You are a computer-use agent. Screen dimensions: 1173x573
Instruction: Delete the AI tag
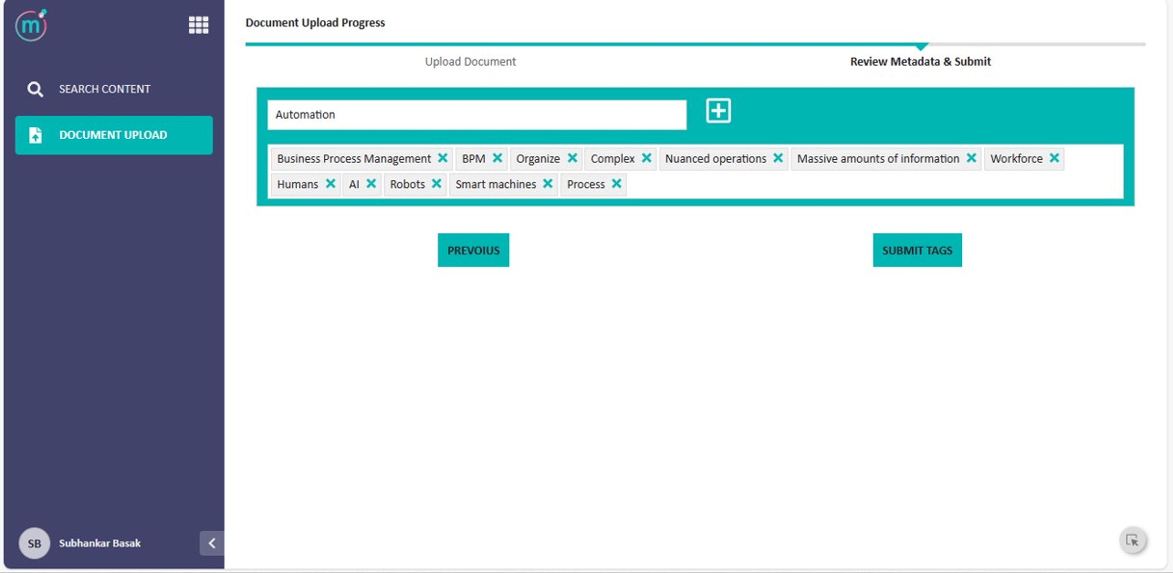click(x=371, y=183)
